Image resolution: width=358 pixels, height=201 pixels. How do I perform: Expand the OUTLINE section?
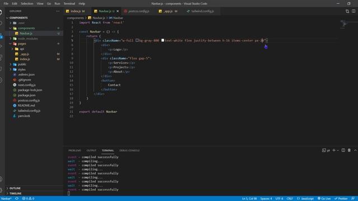pos(15,188)
